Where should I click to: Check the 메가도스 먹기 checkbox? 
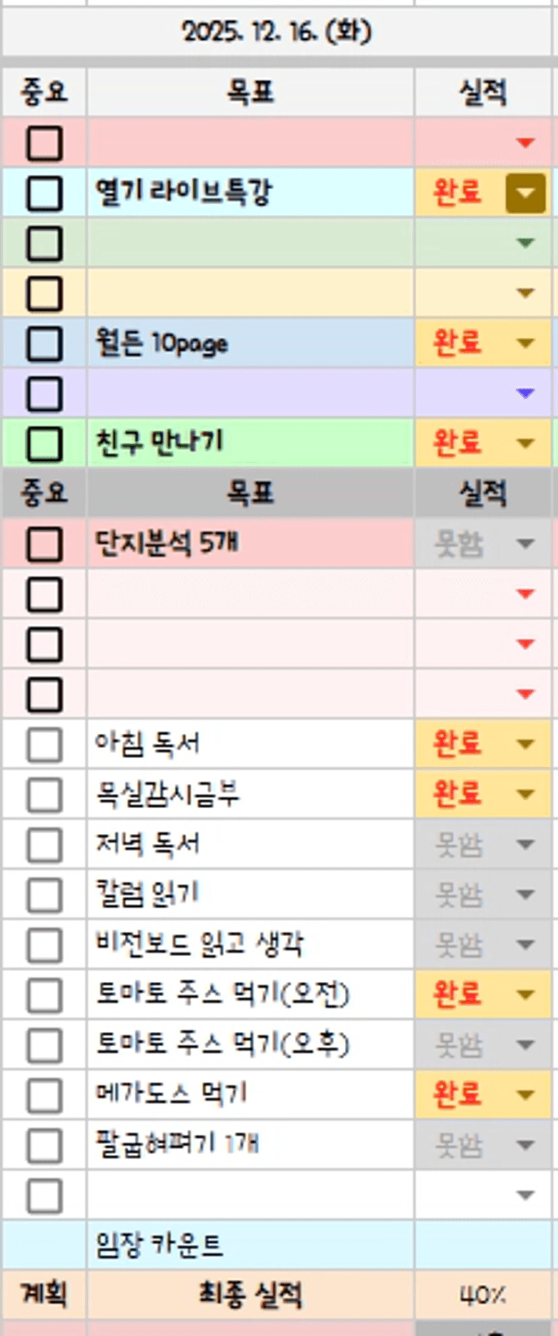pos(45,1095)
